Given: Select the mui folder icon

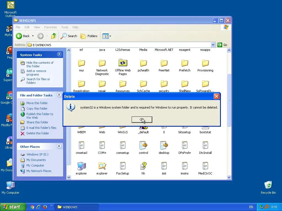Looking at the screenshot, I should (x=81, y=63).
